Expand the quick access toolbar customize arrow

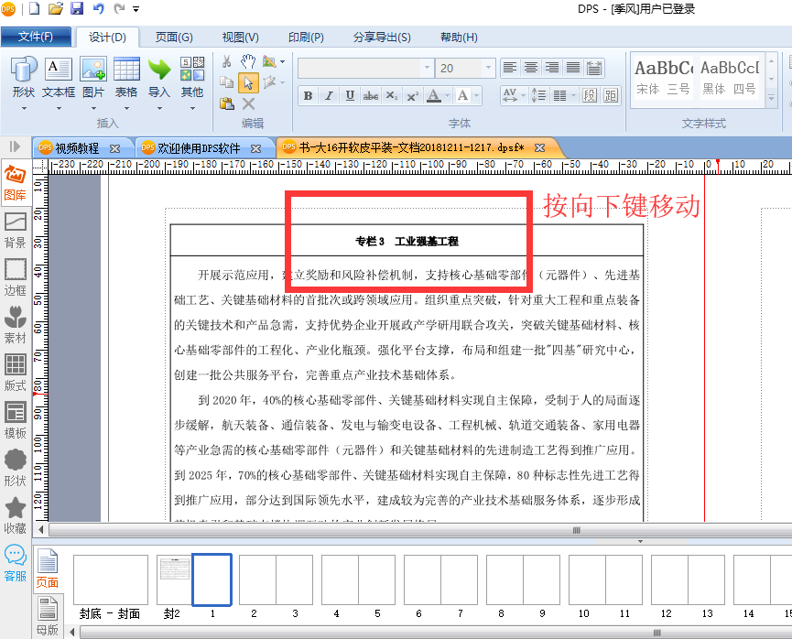[136, 9]
